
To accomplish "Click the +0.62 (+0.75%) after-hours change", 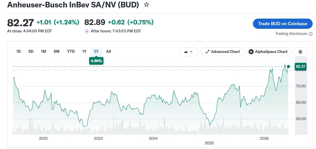I will click(131, 22).
